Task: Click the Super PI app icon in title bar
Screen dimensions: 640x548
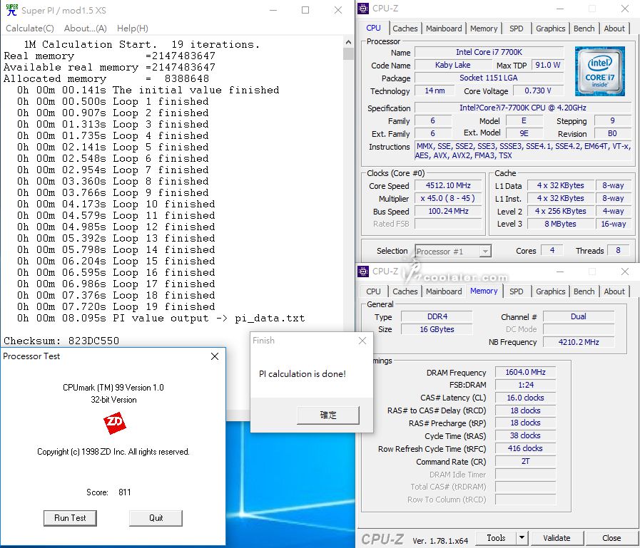Action: [x=12, y=10]
